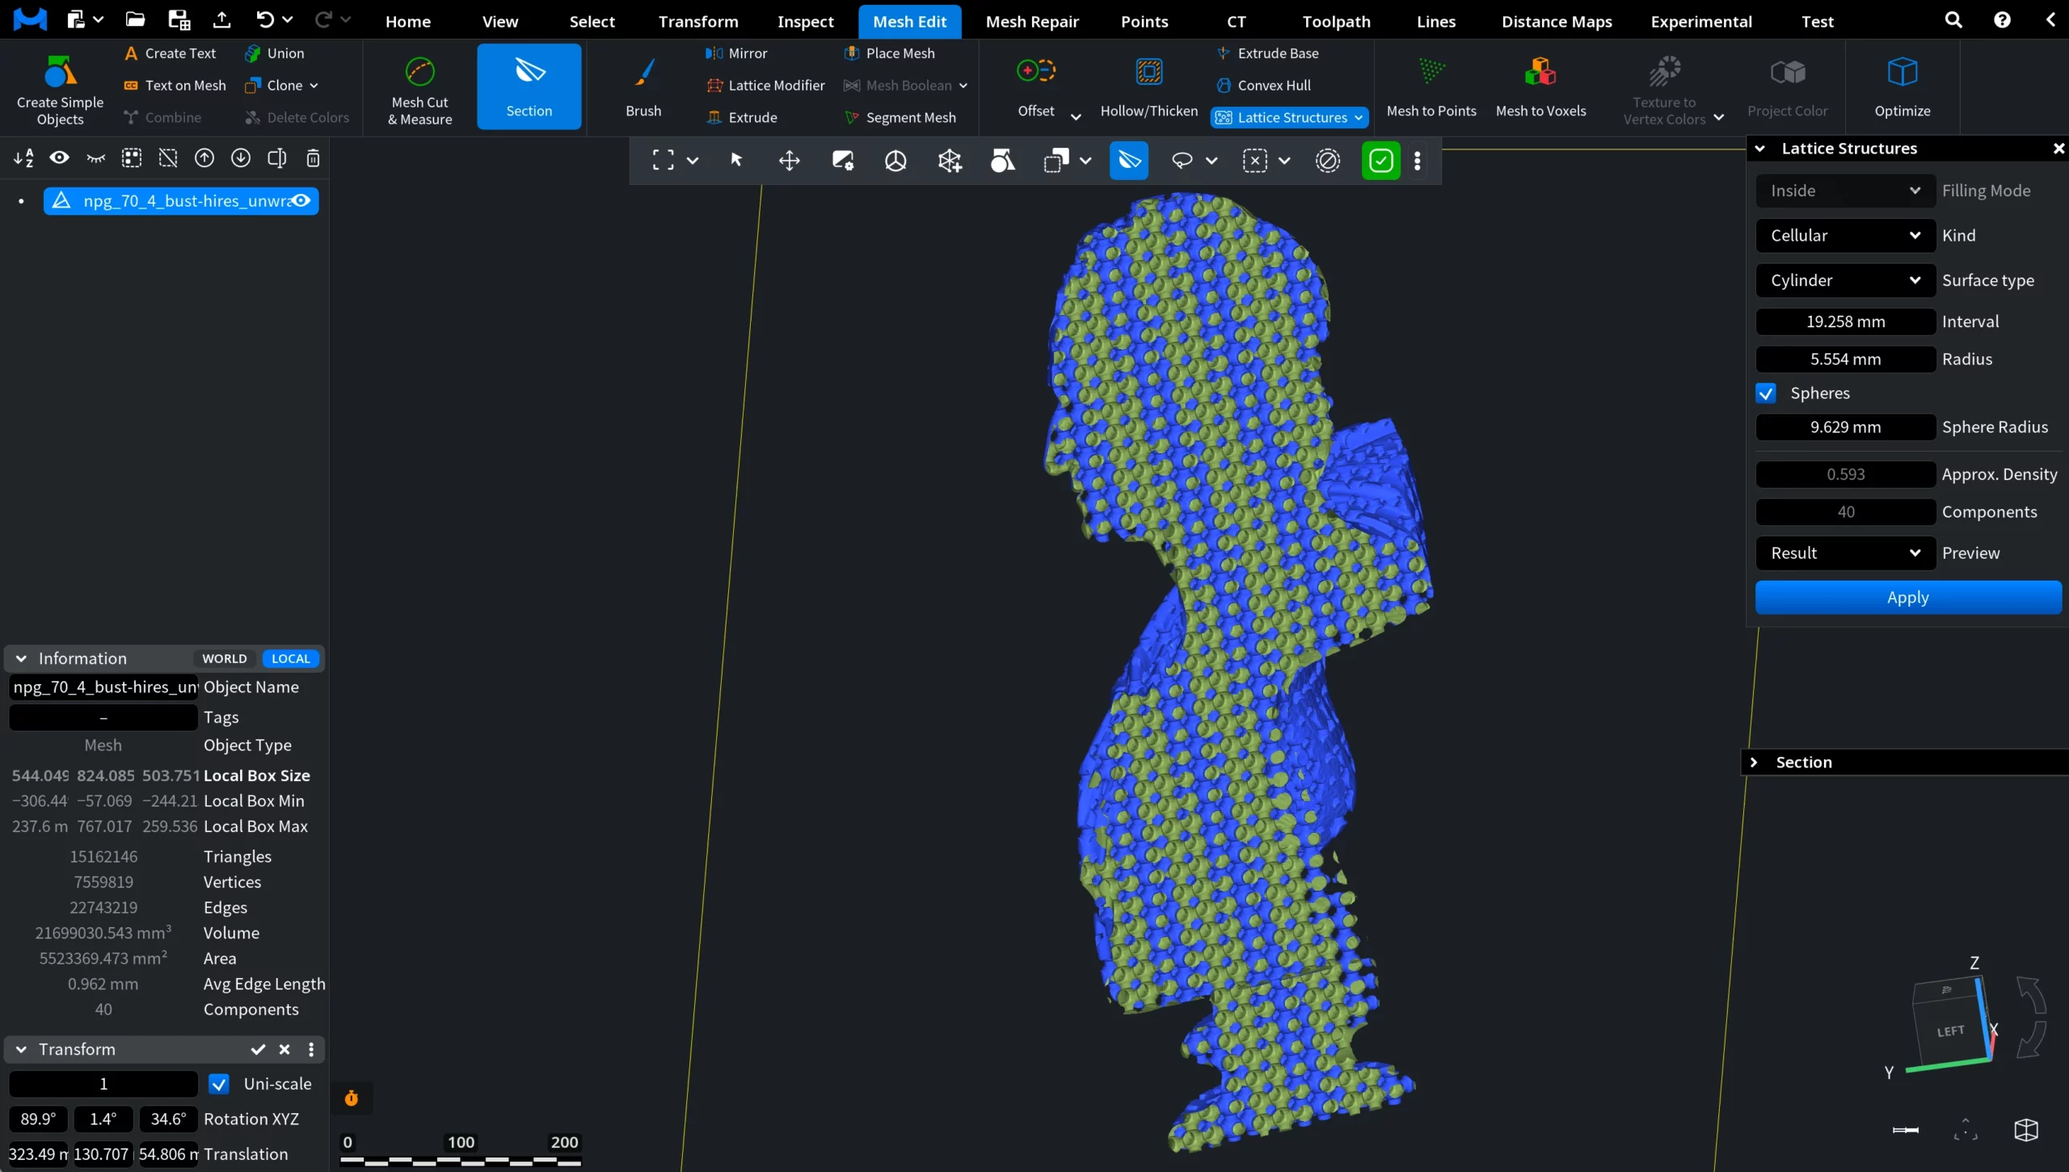Click the delete trash icon in the scene toolbar
This screenshot has width=2069, height=1172.
coord(313,158)
